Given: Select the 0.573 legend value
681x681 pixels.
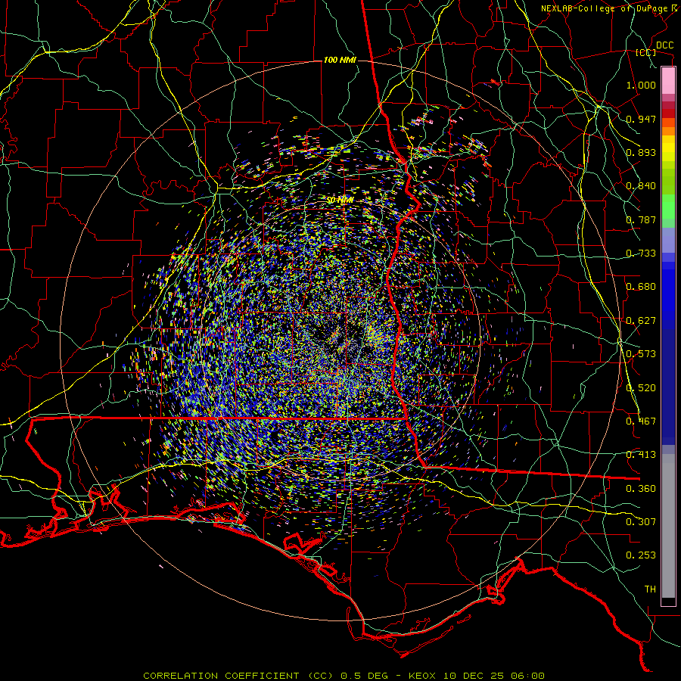Looking at the screenshot, I should point(641,354).
